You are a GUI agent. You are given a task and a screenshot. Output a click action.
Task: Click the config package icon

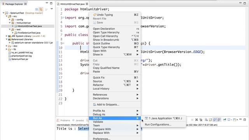[x=12, y=20]
